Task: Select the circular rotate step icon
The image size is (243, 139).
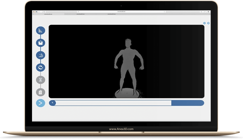Action: pos(41,67)
